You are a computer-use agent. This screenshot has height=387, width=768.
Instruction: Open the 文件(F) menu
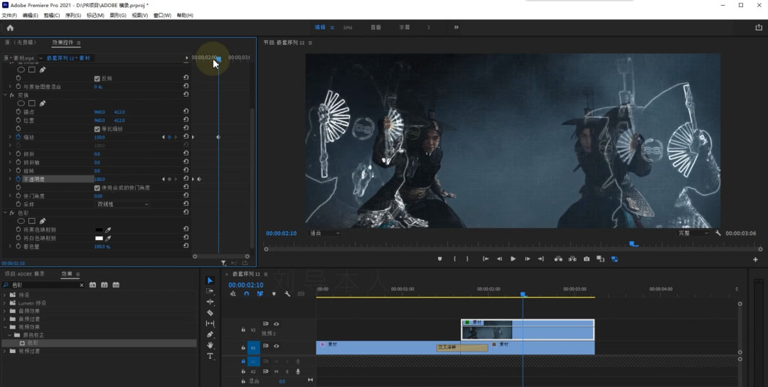[9, 15]
